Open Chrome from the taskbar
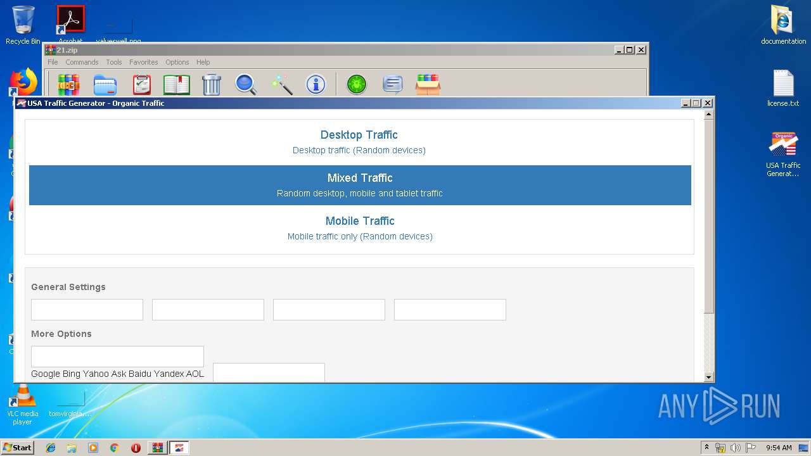 click(114, 448)
